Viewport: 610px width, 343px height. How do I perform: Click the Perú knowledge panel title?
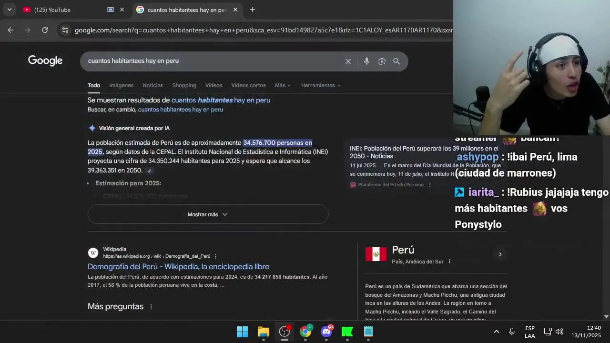(403, 250)
